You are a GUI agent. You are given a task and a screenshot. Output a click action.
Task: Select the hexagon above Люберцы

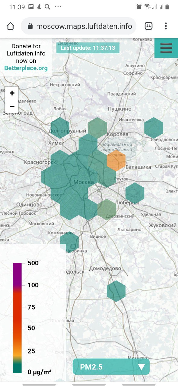[135, 192]
